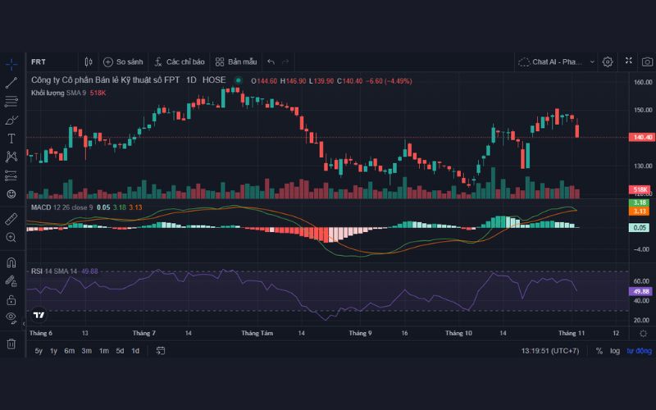656x410 pixels.
Task: Click the FRT symbol search field
Action: click(49, 61)
